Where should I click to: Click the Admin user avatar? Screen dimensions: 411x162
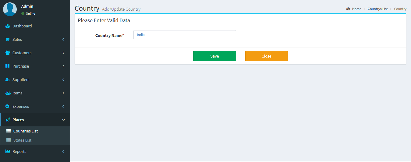[x=10, y=9]
